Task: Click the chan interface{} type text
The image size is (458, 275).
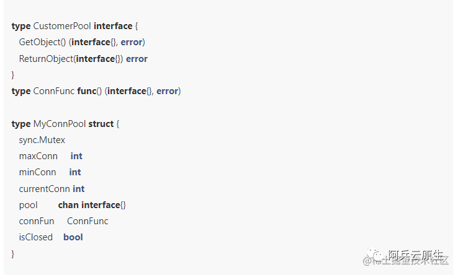Action: point(92,205)
